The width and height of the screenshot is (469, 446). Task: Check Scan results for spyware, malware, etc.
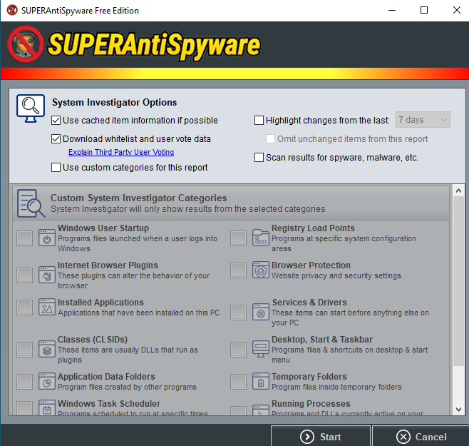[x=259, y=157]
